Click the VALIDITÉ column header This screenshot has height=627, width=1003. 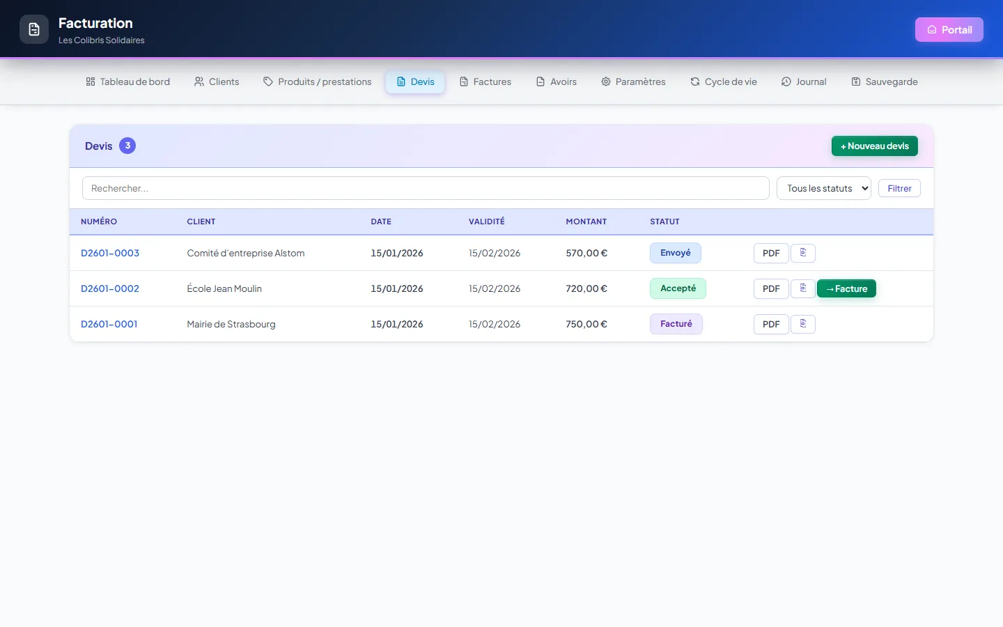coord(487,222)
